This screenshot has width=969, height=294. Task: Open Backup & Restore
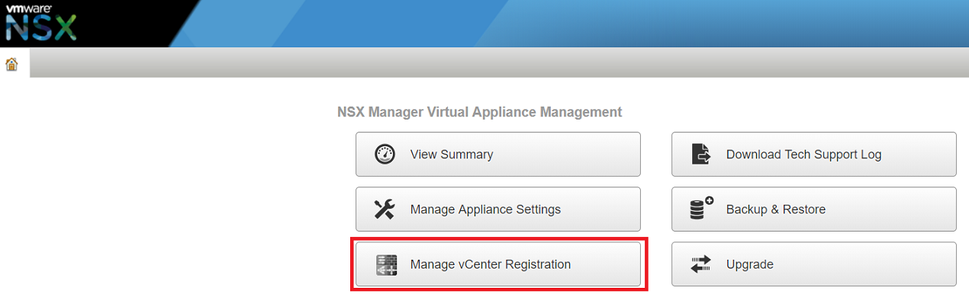(814, 209)
